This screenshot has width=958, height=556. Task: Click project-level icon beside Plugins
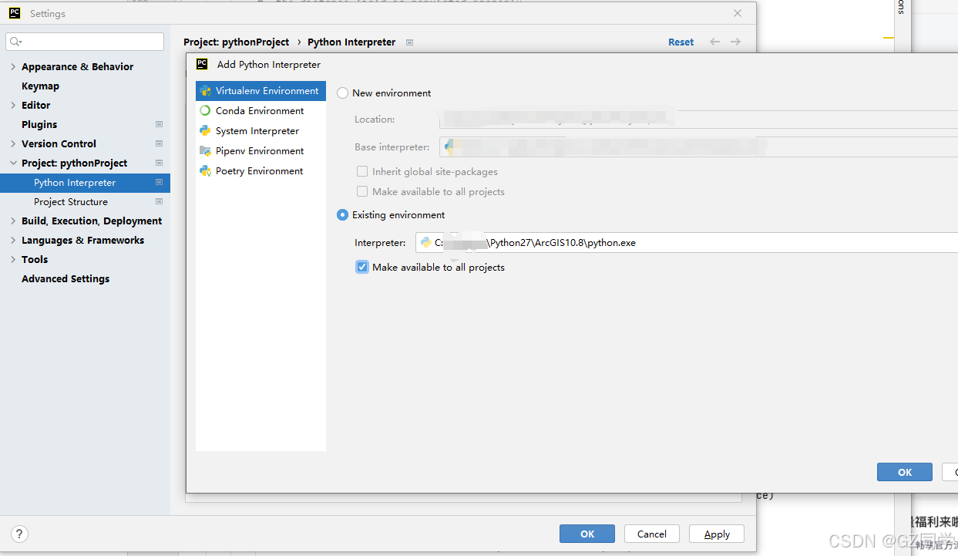point(160,124)
